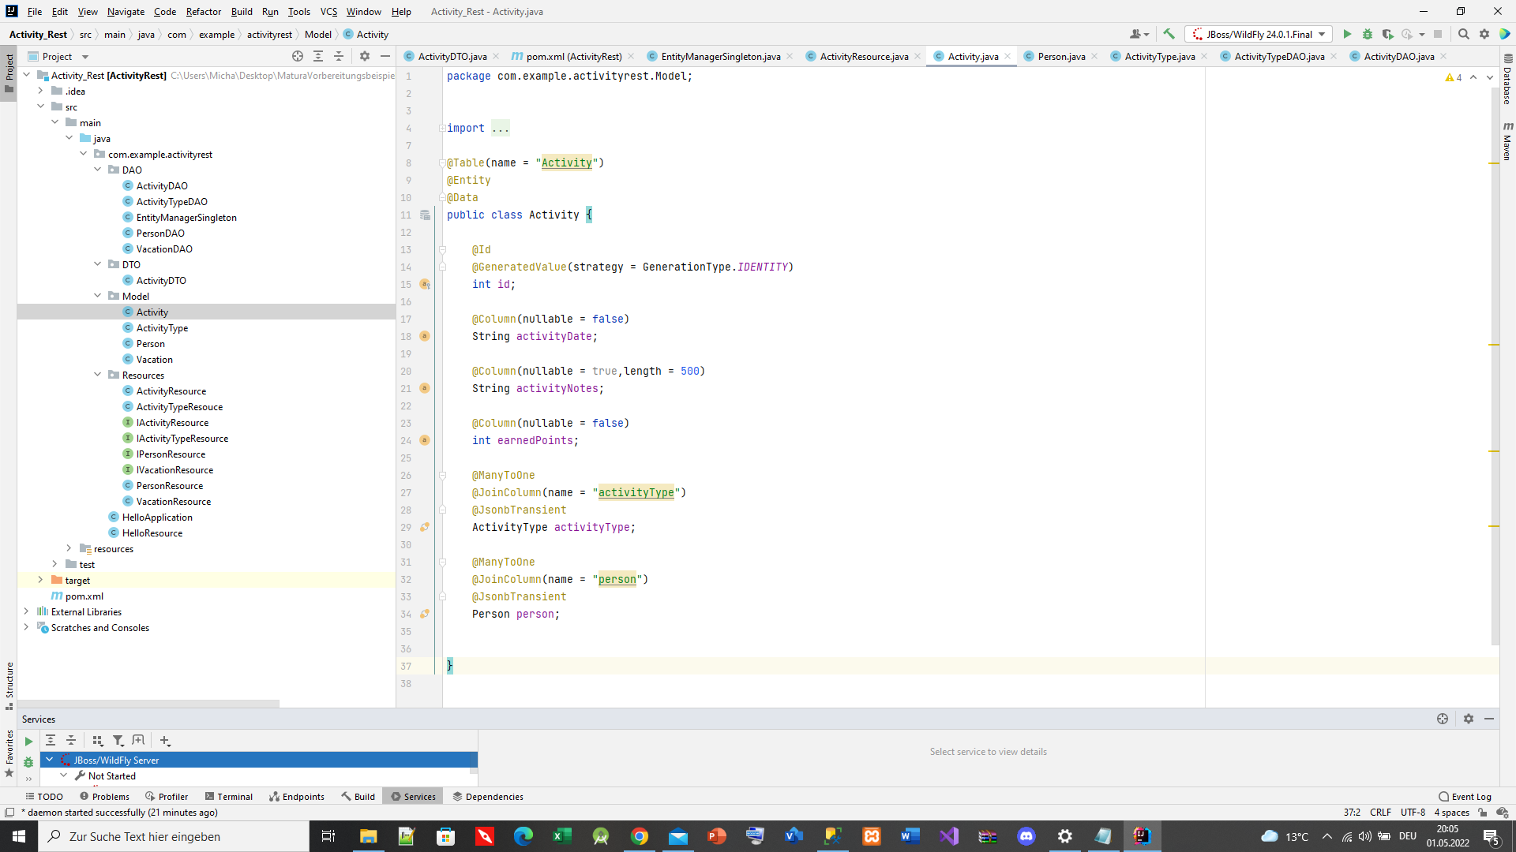This screenshot has width=1516, height=852.
Task: Collapse all in Project panel
Action: (x=339, y=56)
